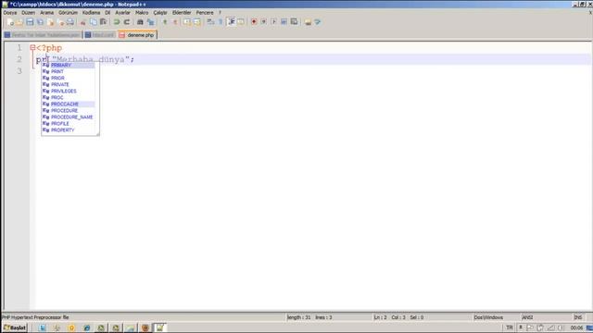Screen dimensions: 593x333
Task: Open the Pencere menu
Action: click(205, 12)
